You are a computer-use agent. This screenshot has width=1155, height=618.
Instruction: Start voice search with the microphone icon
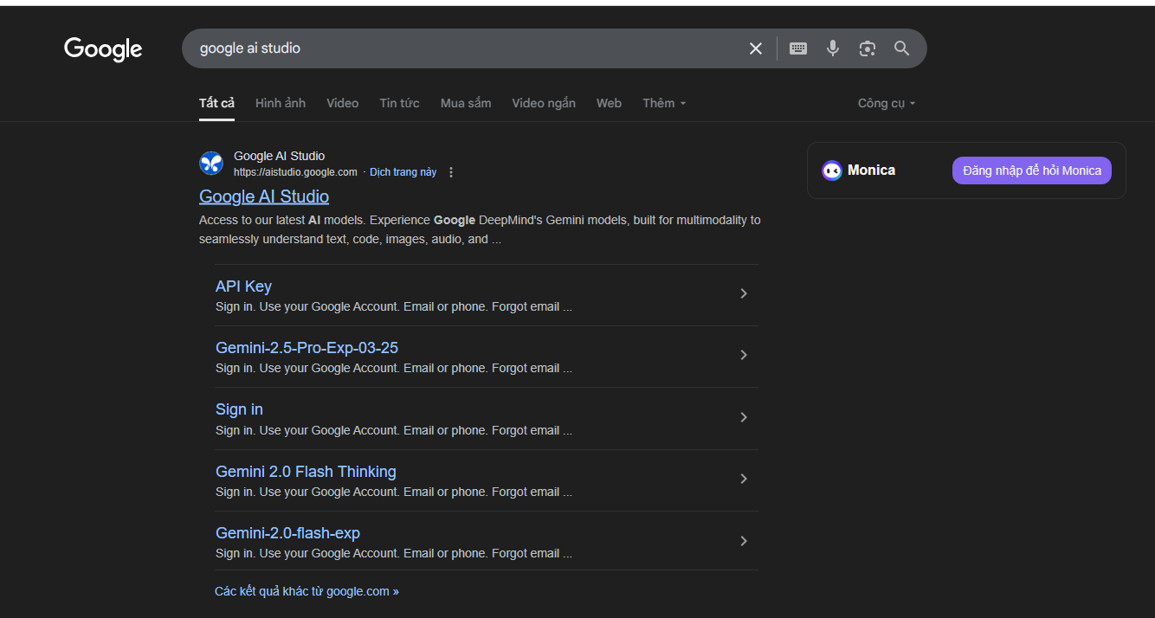(833, 48)
